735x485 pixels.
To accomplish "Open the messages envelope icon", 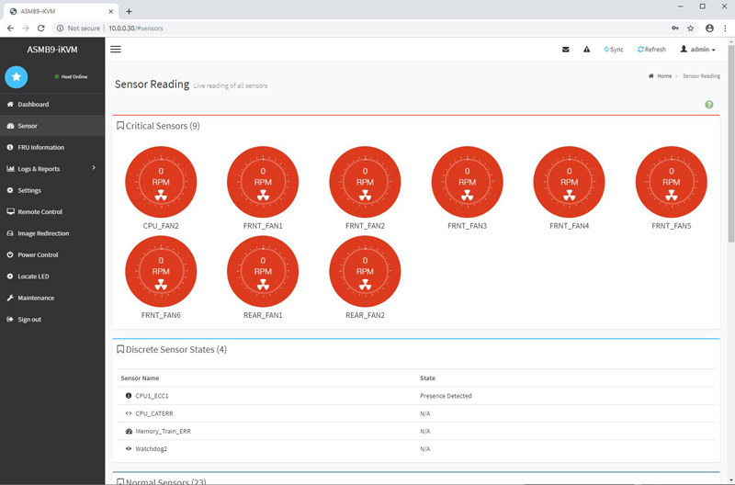I will coord(565,50).
